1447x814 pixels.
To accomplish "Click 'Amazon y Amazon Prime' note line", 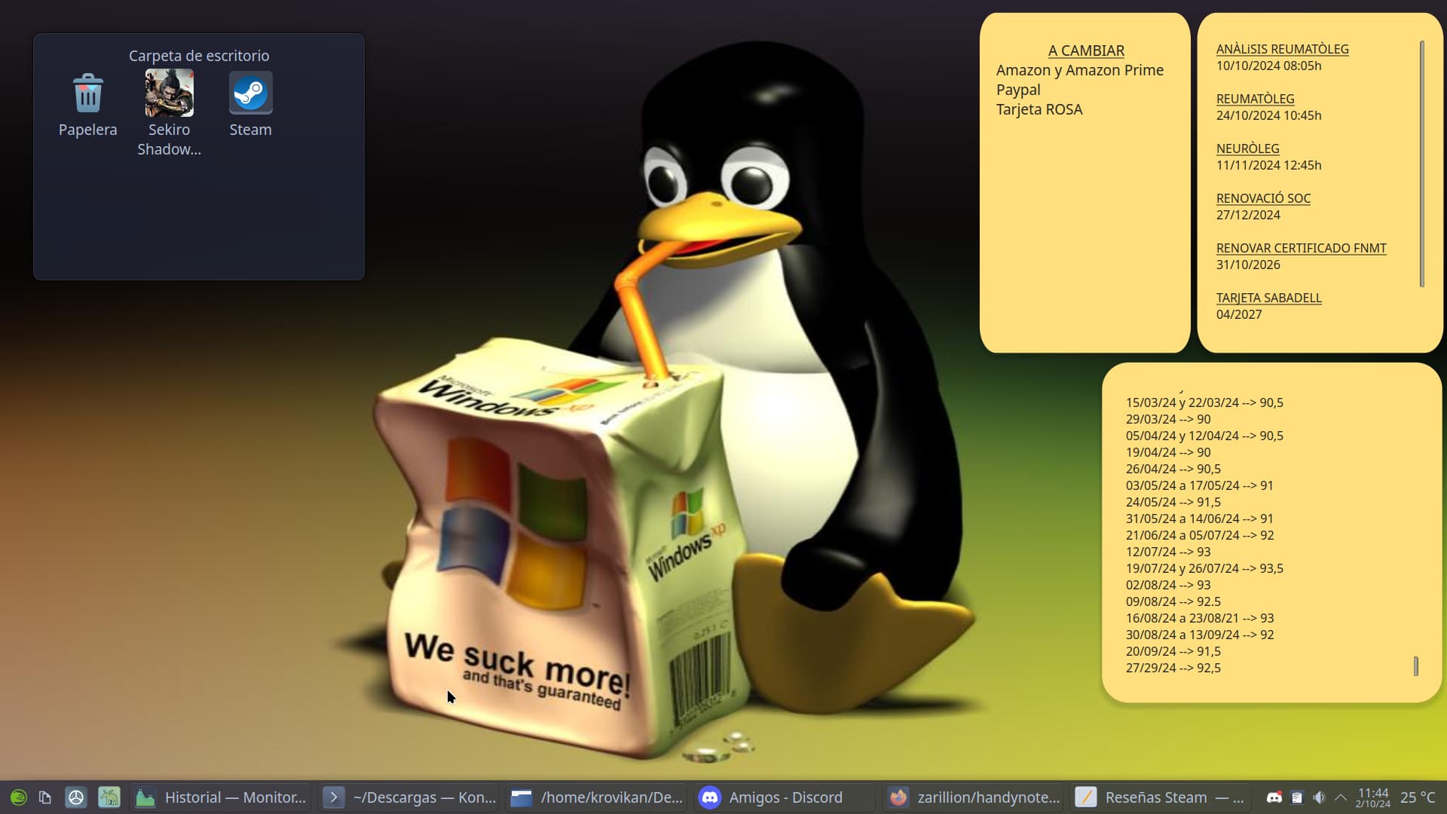I will [x=1080, y=70].
